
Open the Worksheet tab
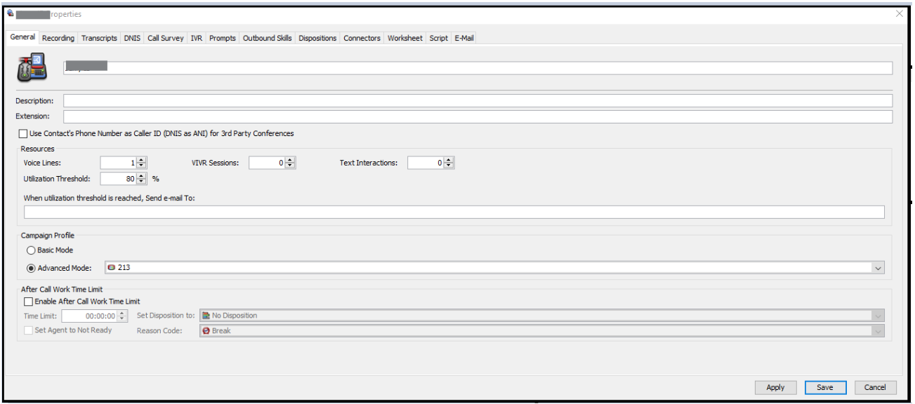pyautogui.click(x=405, y=38)
